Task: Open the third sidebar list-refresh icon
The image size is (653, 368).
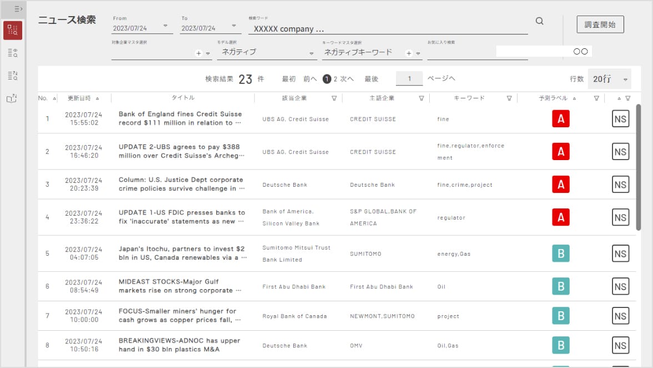Action: (12, 76)
